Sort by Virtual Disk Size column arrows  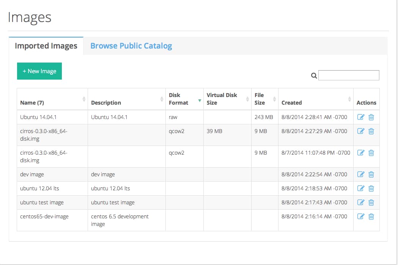(247, 99)
